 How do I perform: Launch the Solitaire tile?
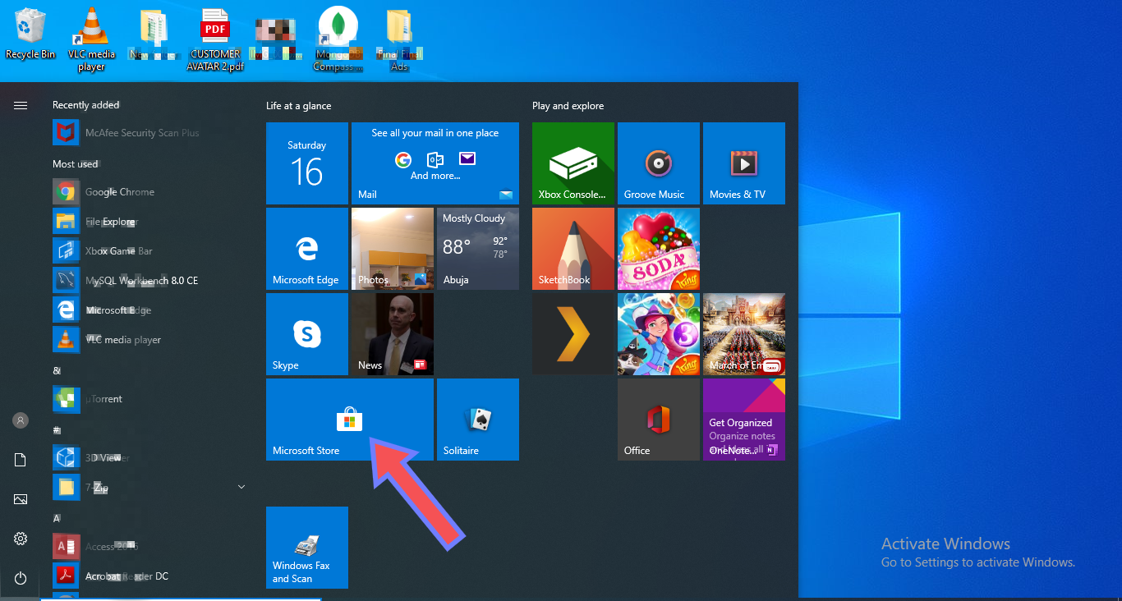[x=478, y=420]
